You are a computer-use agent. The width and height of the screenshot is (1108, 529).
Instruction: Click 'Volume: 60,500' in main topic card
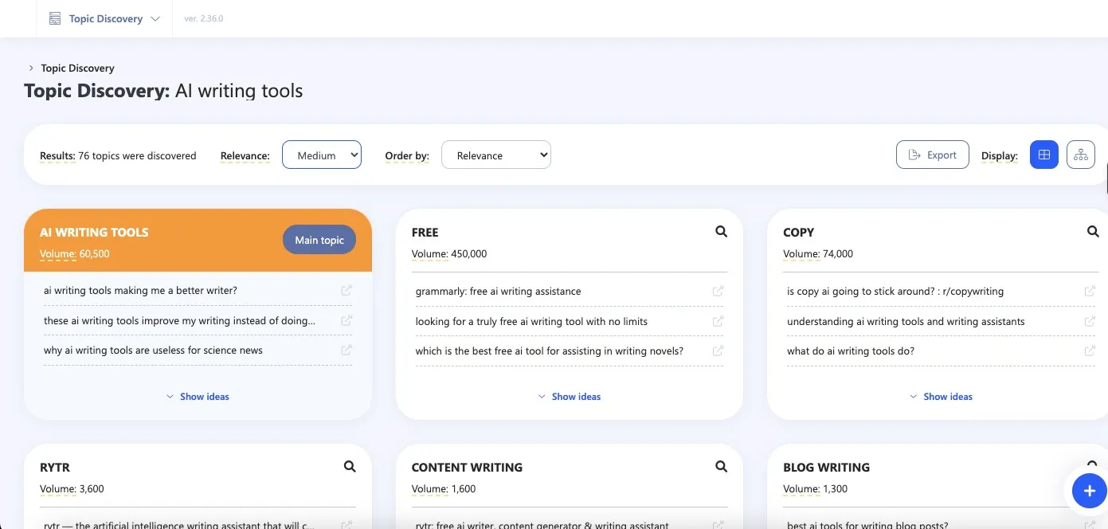[75, 254]
